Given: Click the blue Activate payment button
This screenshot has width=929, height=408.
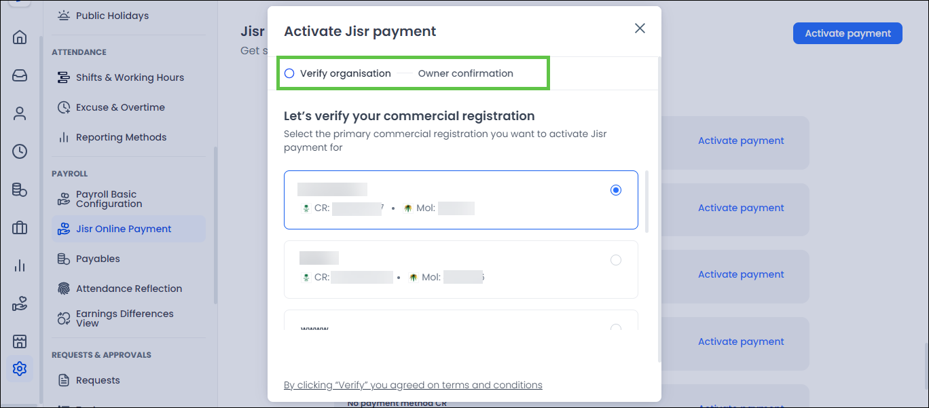Looking at the screenshot, I should [x=847, y=33].
